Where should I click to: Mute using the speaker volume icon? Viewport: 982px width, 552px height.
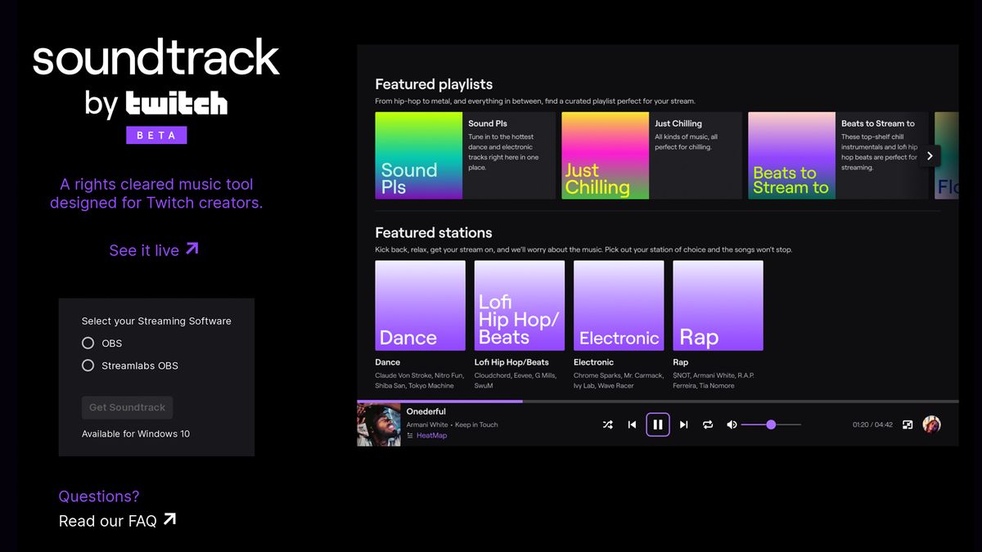[x=732, y=424]
